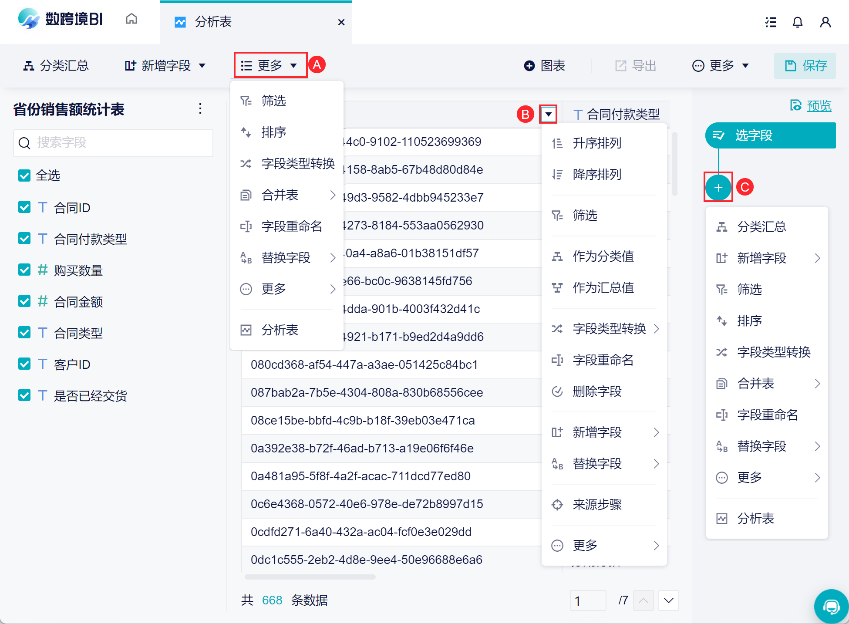
Task: Open the 预览 preview link
Action: click(x=819, y=106)
